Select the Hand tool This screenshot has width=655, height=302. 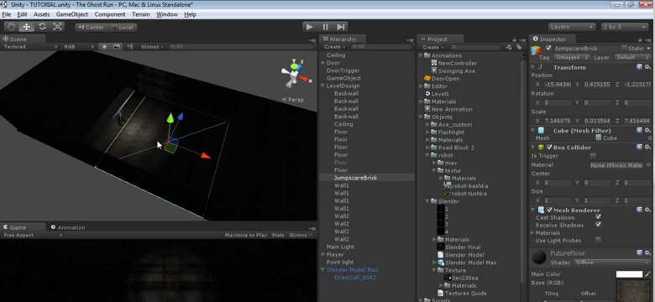[11, 27]
